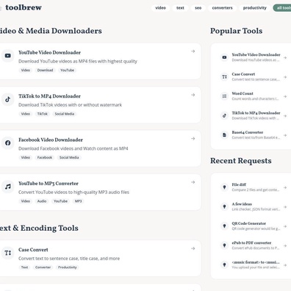Open arrow on YouTube Video Downloader card
Viewport: 291px width, 291px height.
(193, 51)
